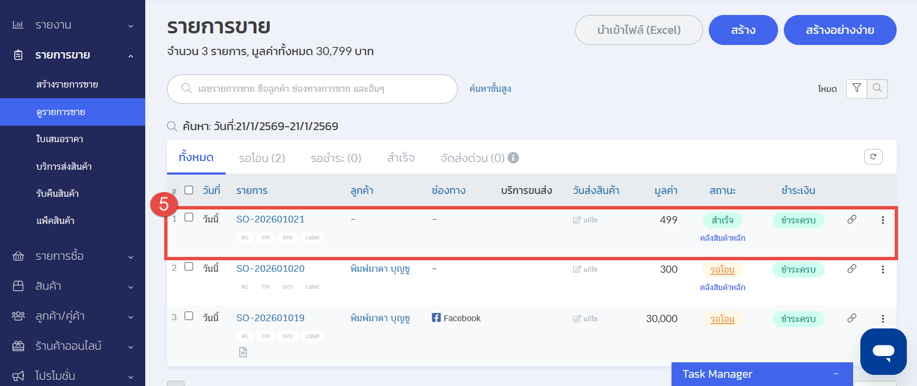
Task: Click the refresh list icon
Action: point(873,157)
